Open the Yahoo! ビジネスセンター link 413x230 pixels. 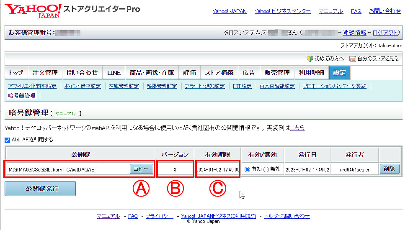pyautogui.click(x=282, y=11)
